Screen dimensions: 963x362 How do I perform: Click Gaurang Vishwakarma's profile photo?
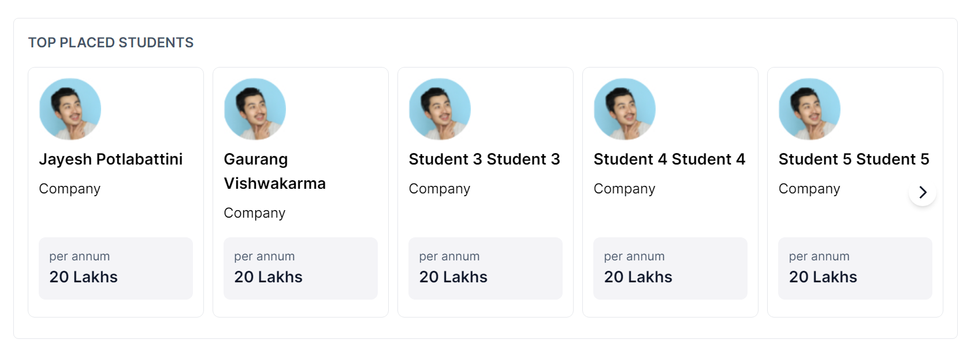coord(255,109)
